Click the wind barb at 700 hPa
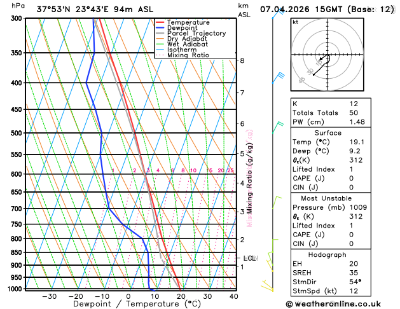This screenshot has width=400, height=309. pyautogui.click(x=277, y=202)
